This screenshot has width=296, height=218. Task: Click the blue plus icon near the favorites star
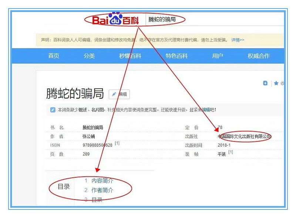point(265,83)
